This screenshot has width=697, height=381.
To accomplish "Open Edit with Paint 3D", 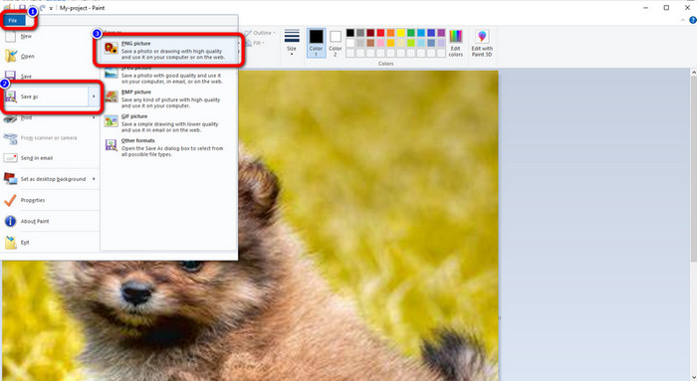I will [x=482, y=43].
